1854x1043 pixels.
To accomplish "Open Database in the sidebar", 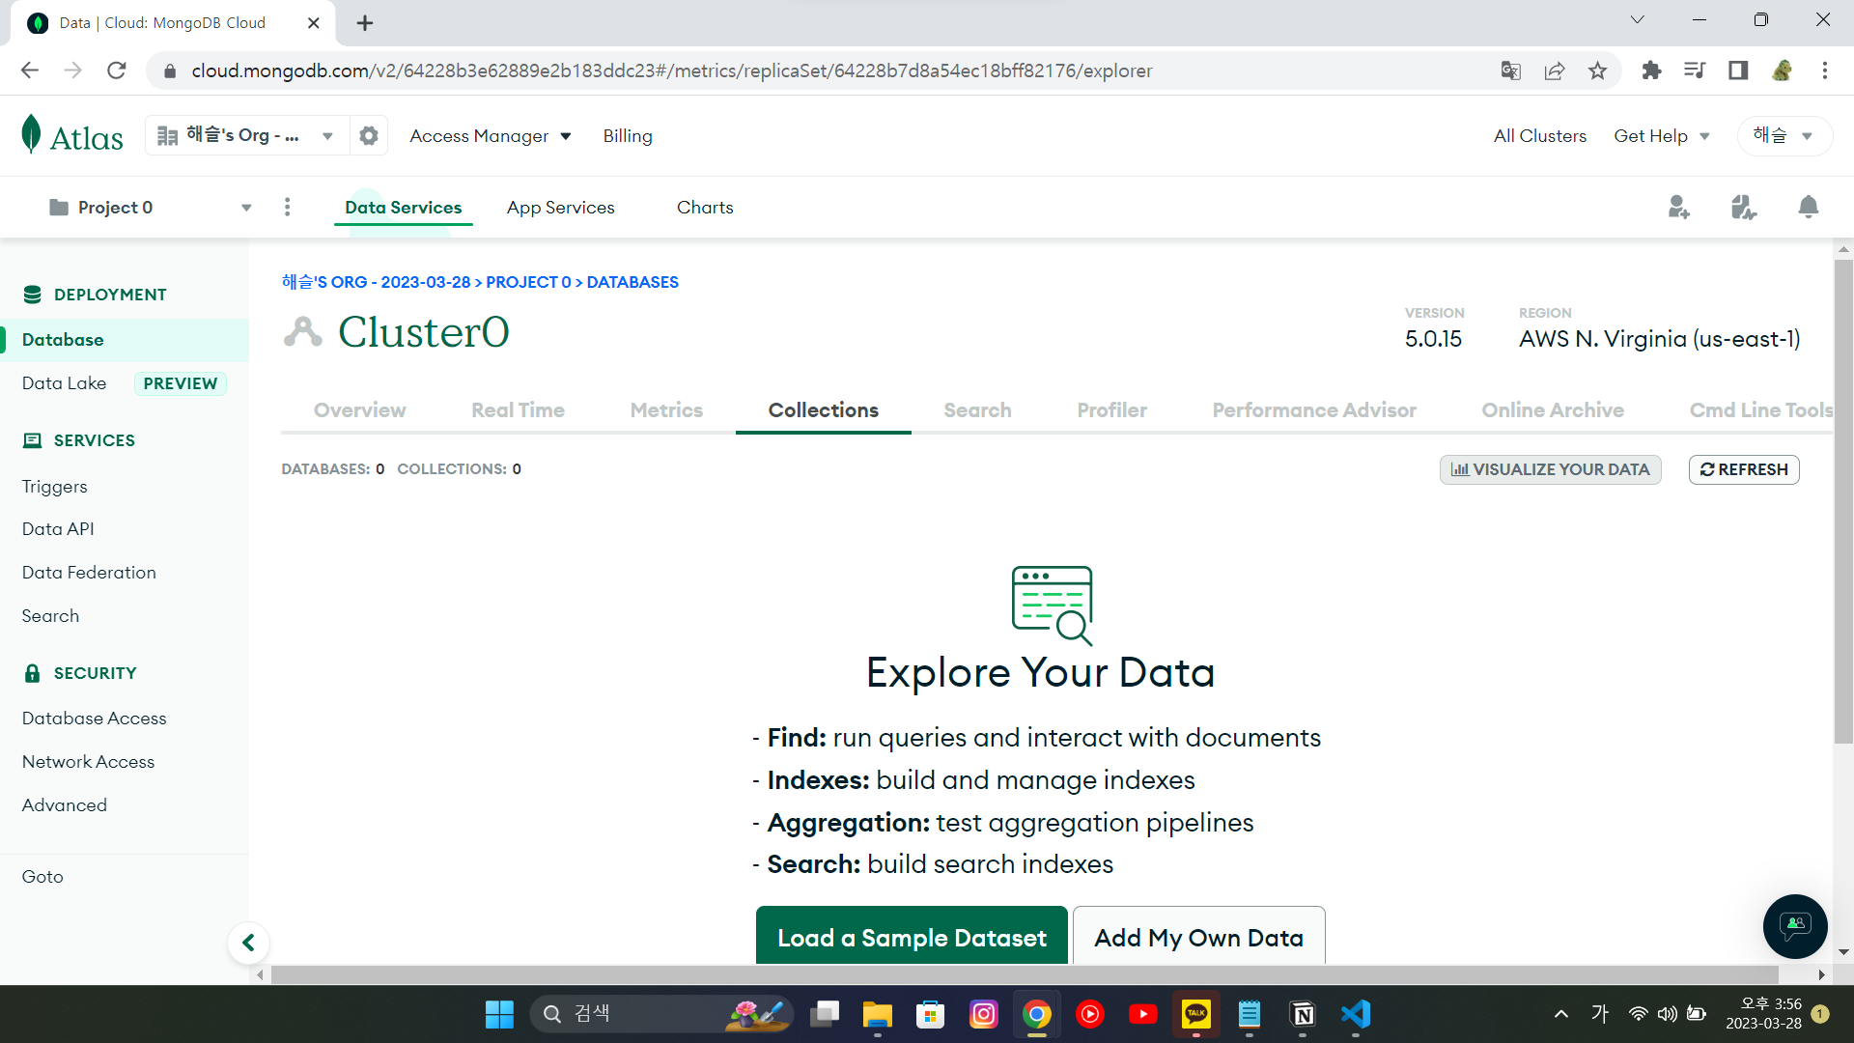I will [x=125, y=340].
